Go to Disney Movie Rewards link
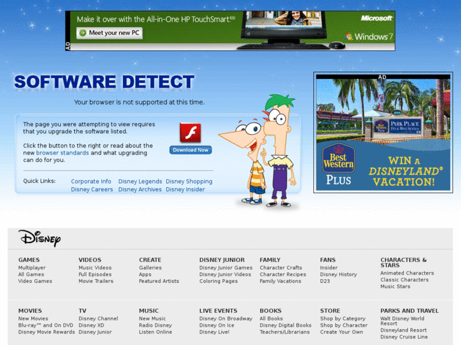The image size is (461, 345). click(x=46, y=332)
